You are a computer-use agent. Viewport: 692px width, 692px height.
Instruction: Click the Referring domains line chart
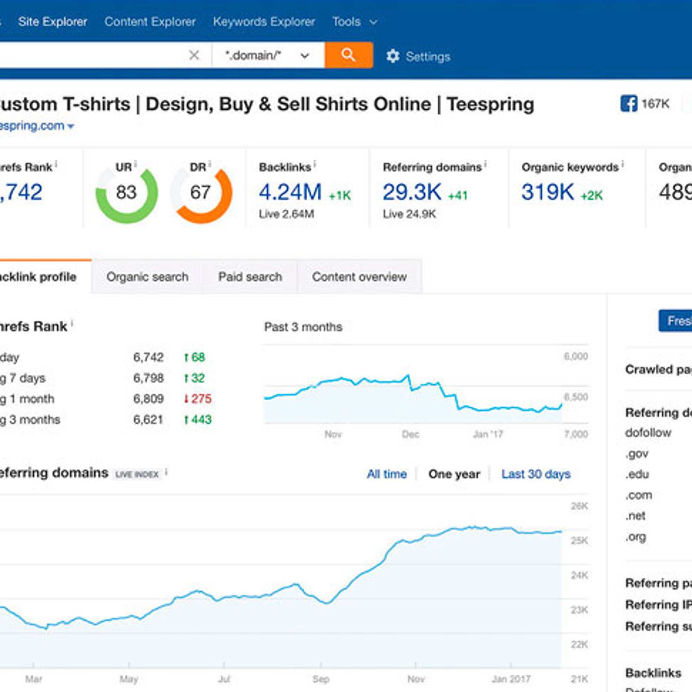click(x=281, y=597)
